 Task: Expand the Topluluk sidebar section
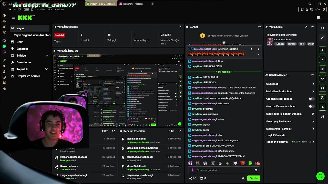tap(46, 69)
